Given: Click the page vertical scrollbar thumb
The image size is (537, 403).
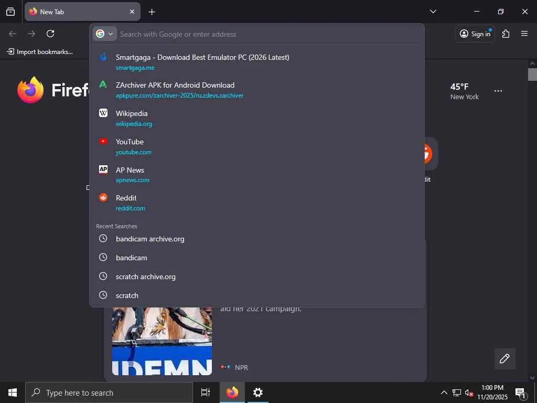Looking at the screenshot, I should click(532, 75).
